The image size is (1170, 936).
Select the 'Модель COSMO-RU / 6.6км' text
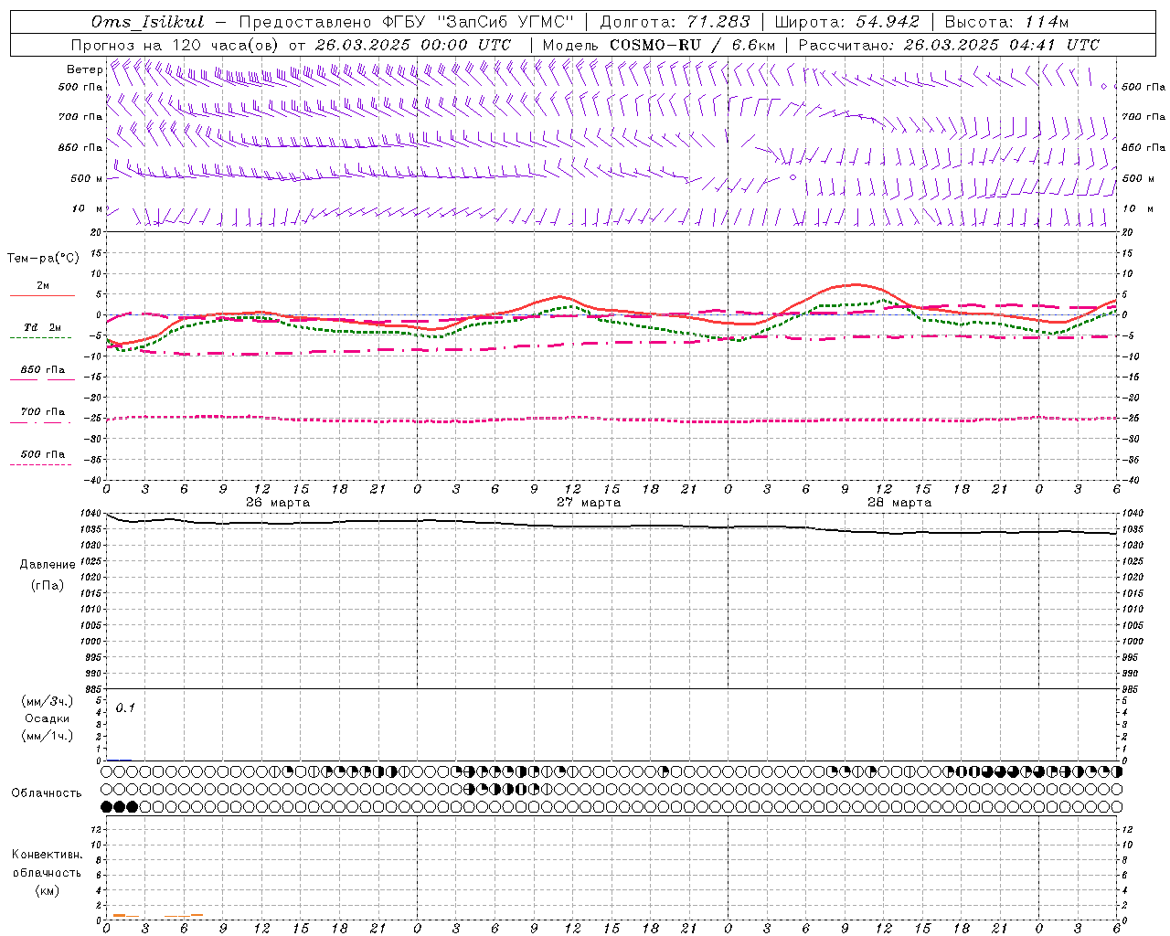(659, 45)
